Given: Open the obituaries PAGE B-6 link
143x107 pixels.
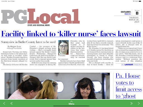Looking at the screenshot, I should click(128, 14).
